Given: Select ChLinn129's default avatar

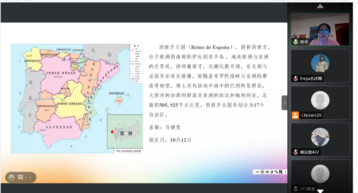Looking at the screenshot, I should point(320,100).
